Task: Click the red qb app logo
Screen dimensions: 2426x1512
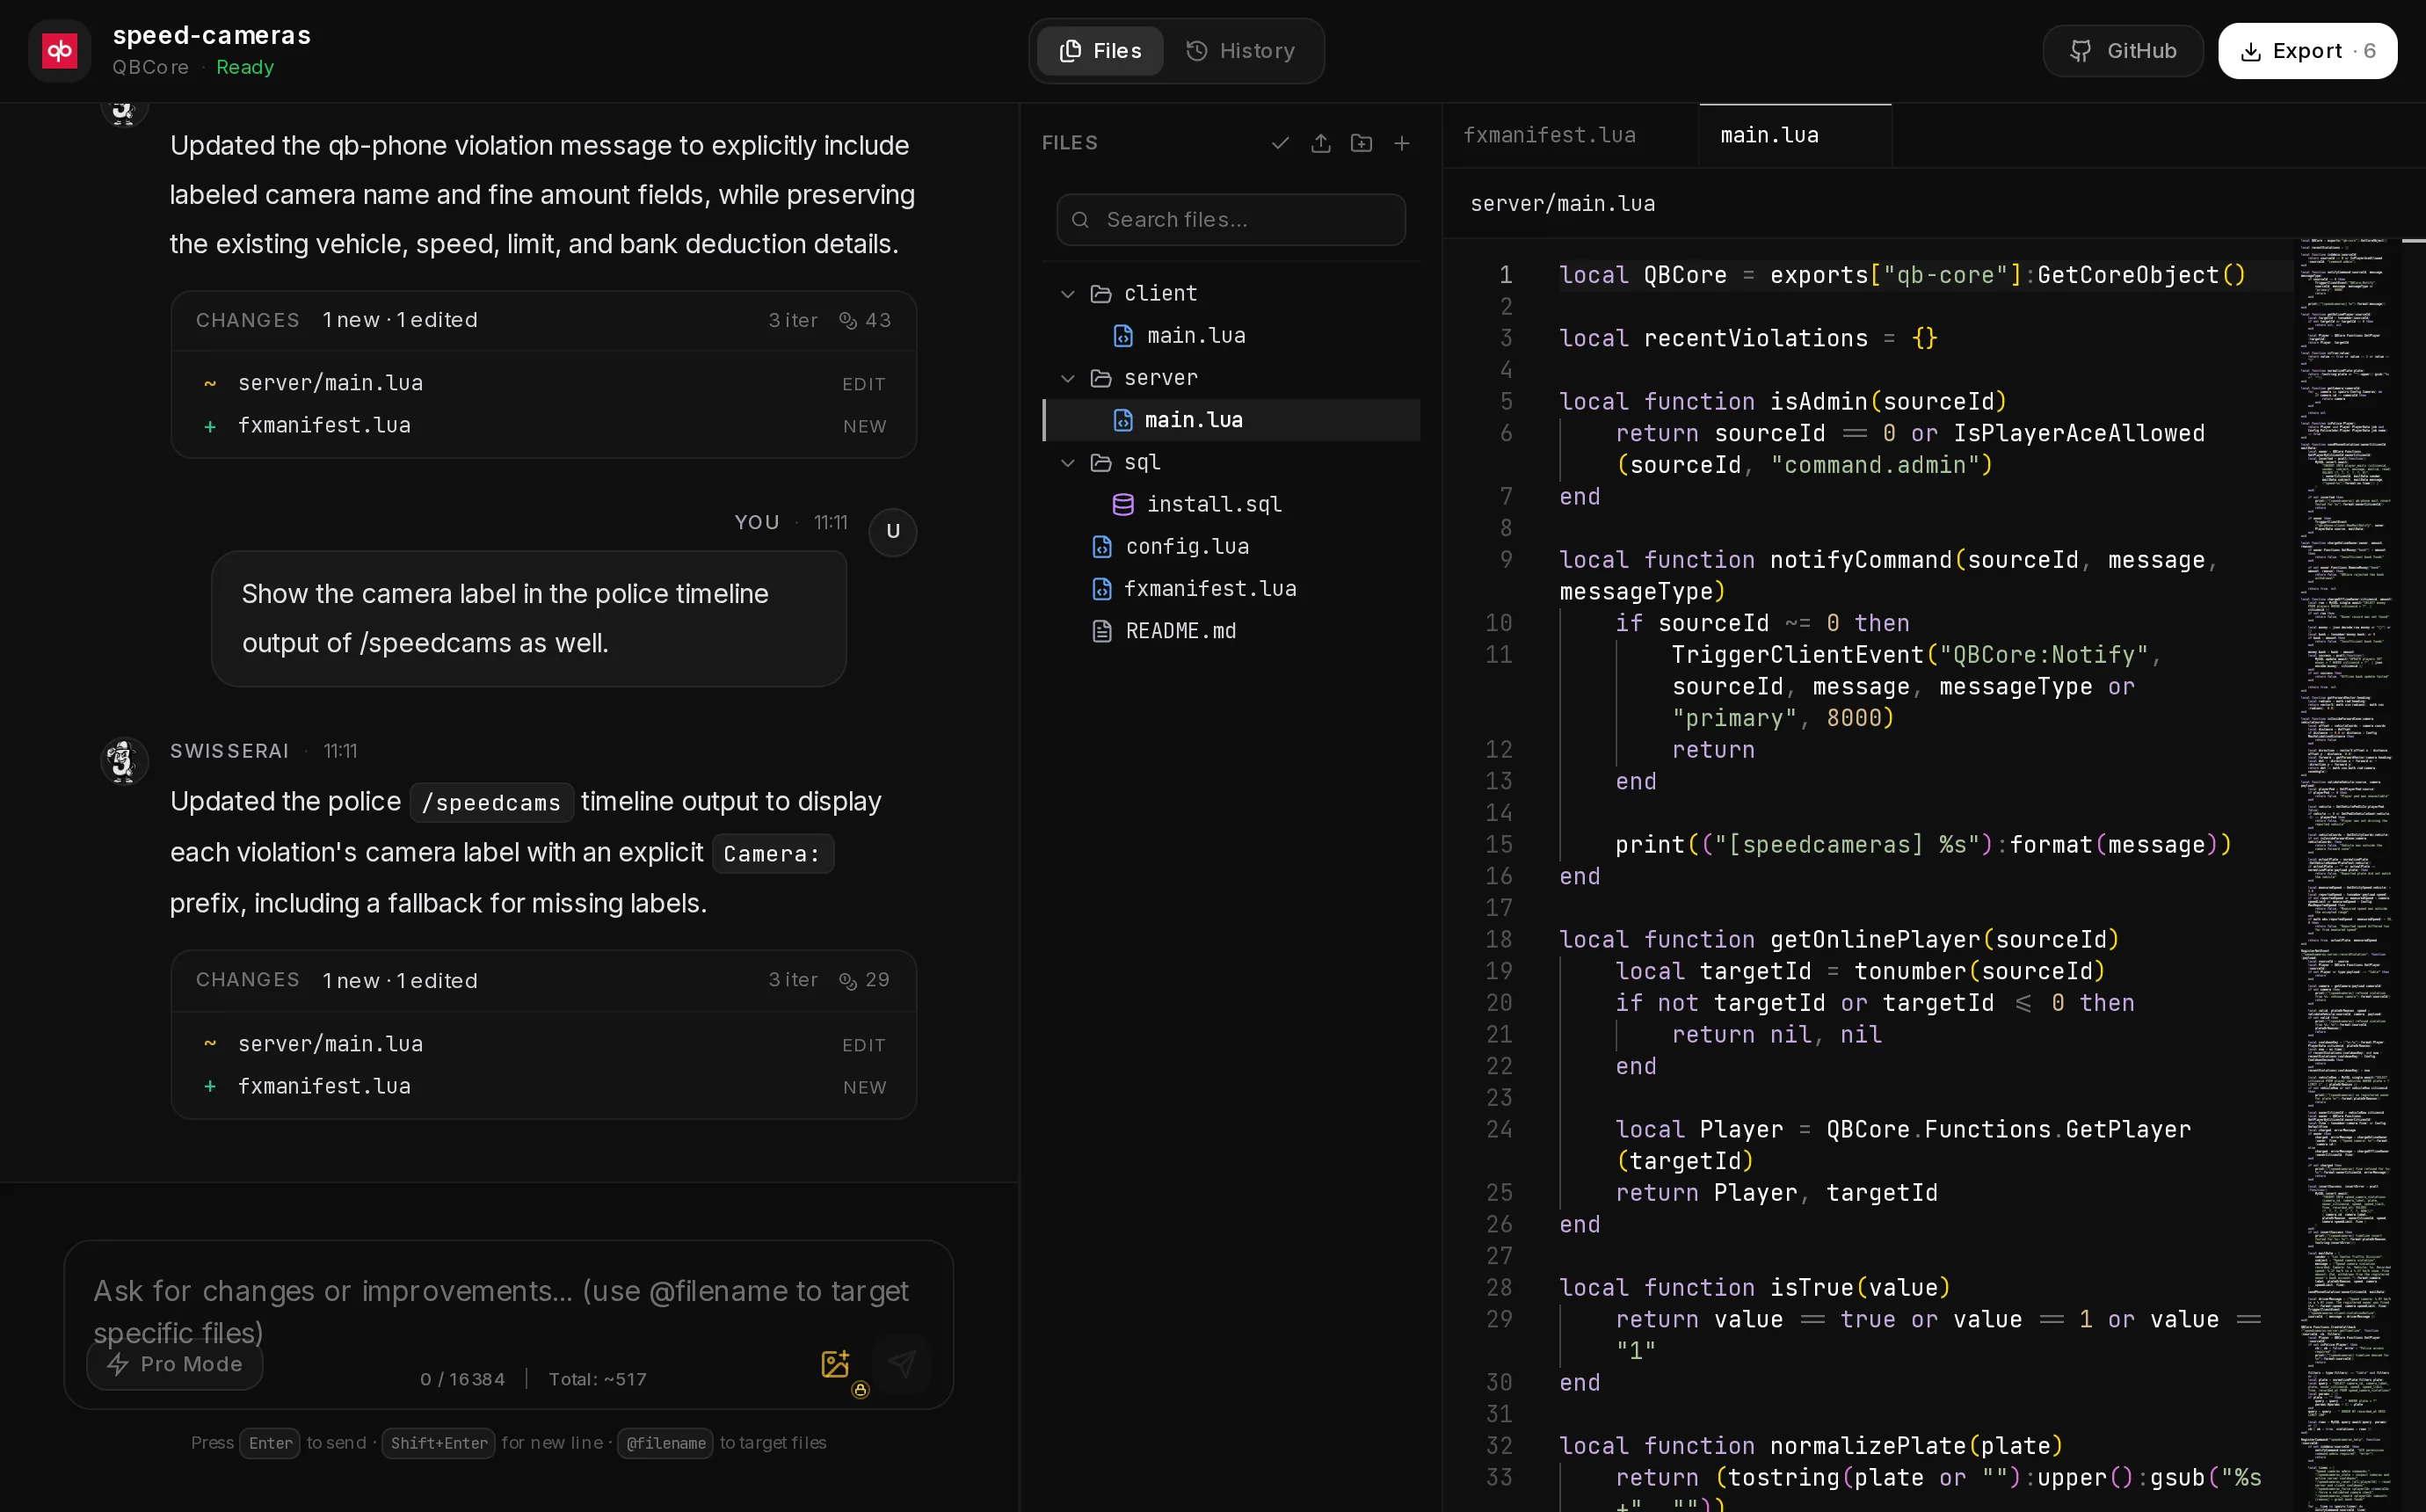Action: coord(59,50)
